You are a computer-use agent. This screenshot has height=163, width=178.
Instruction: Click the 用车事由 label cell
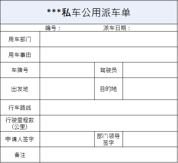(20, 55)
